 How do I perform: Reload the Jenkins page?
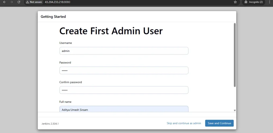(x=19, y=2)
